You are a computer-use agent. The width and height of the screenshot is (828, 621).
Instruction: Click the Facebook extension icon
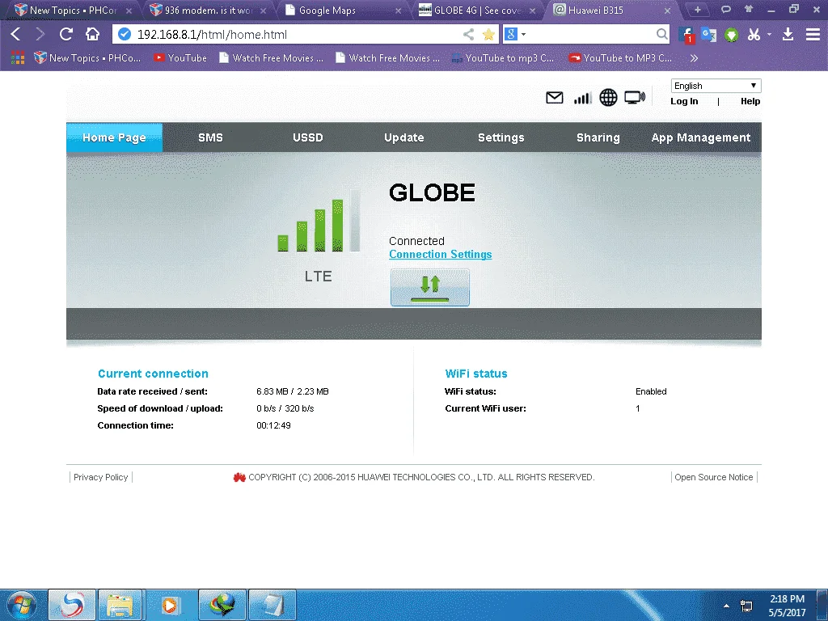click(686, 35)
